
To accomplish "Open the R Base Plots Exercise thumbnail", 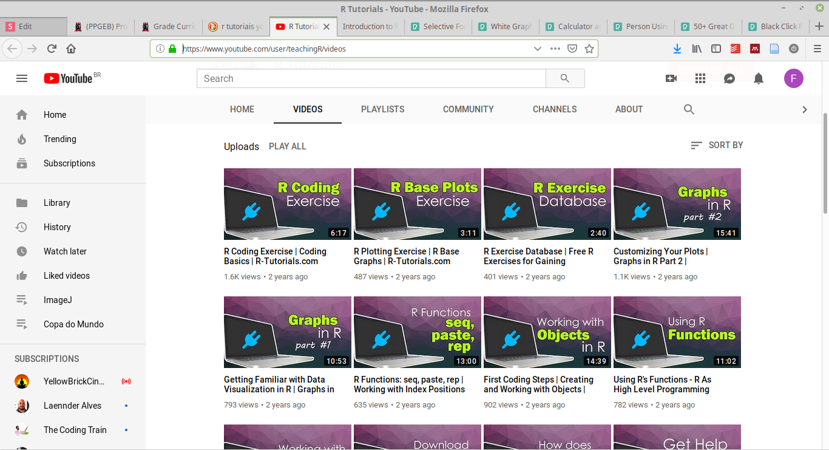I will click(418, 204).
